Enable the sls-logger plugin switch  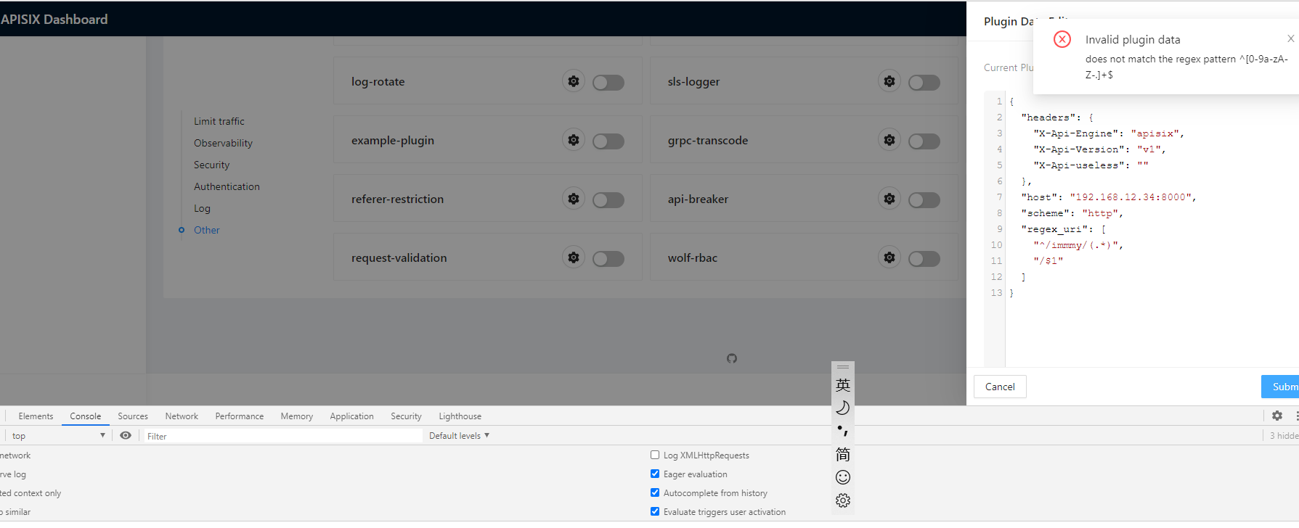(924, 83)
